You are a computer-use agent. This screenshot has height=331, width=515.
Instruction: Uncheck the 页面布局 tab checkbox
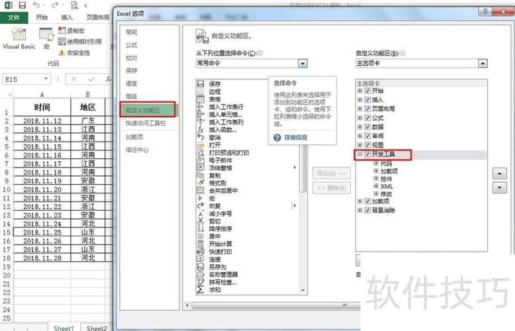367,109
